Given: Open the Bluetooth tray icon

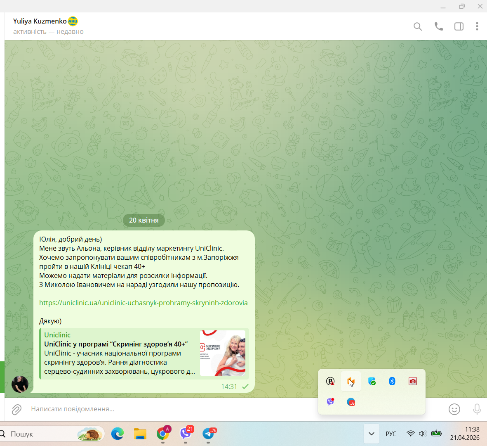Looking at the screenshot, I should pyautogui.click(x=392, y=381).
